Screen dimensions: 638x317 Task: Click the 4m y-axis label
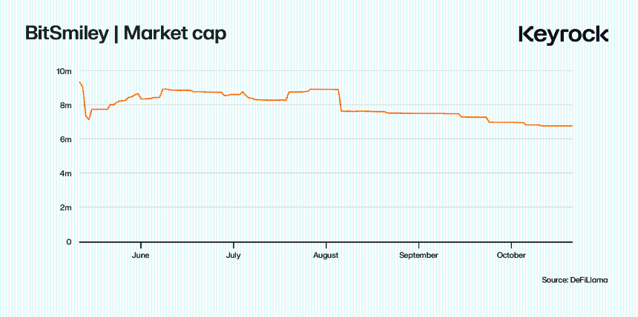[x=66, y=173]
